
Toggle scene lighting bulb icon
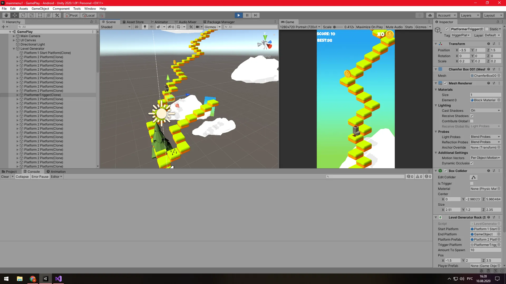[x=145, y=27]
